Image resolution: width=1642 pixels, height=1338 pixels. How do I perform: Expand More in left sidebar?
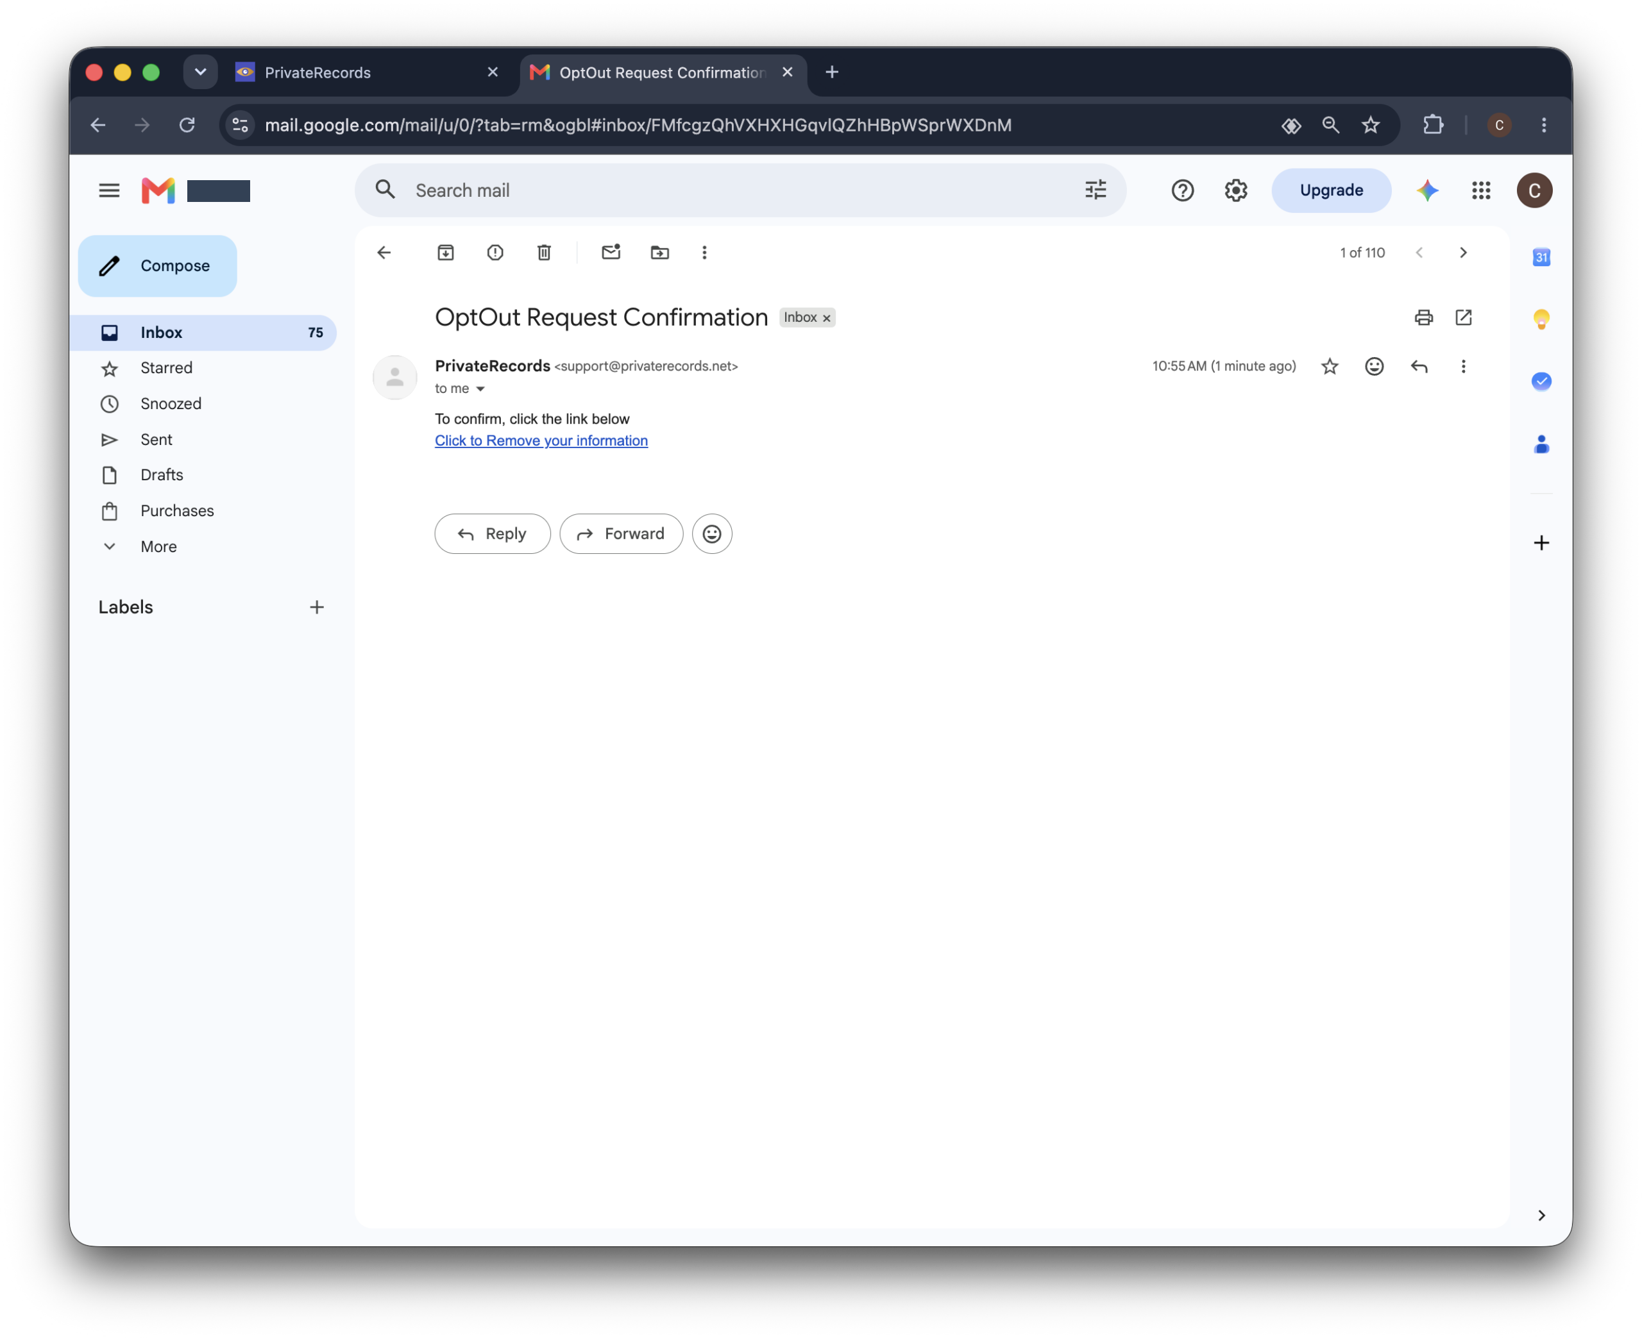coord(158,546)
